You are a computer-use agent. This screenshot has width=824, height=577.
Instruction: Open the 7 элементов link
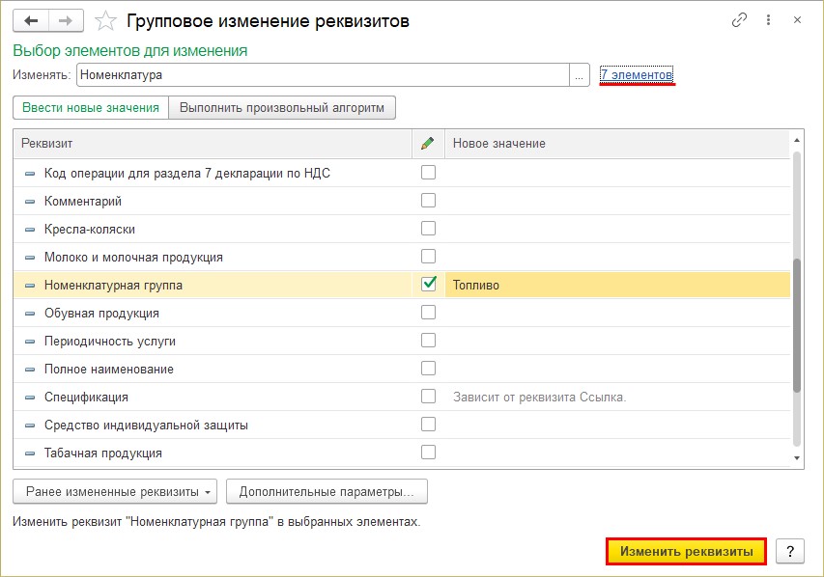[x=636, y=74]
